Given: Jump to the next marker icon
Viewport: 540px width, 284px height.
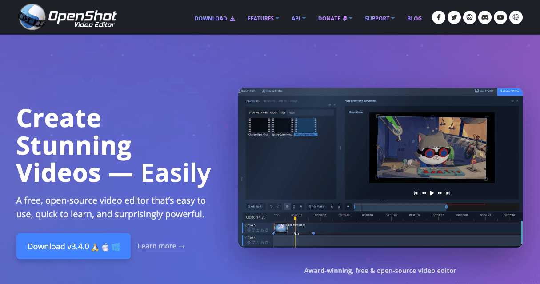Looking at the screenshot, I should point(339,206).
